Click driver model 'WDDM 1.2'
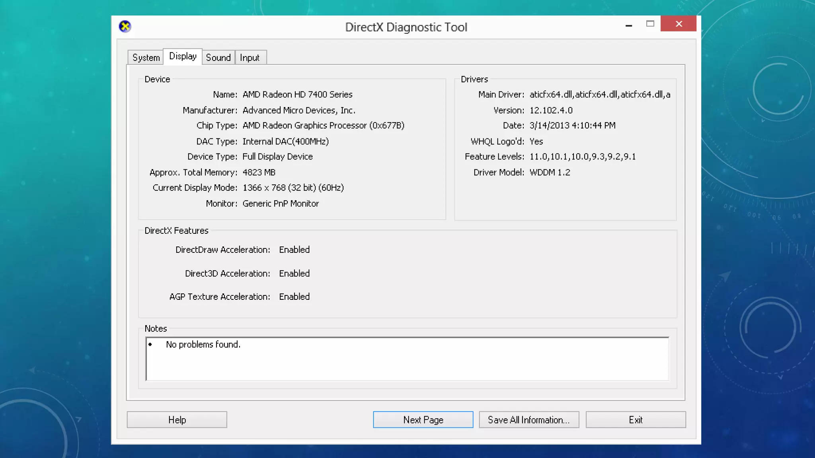Screen dimensions: 815x458 [550, 173]
